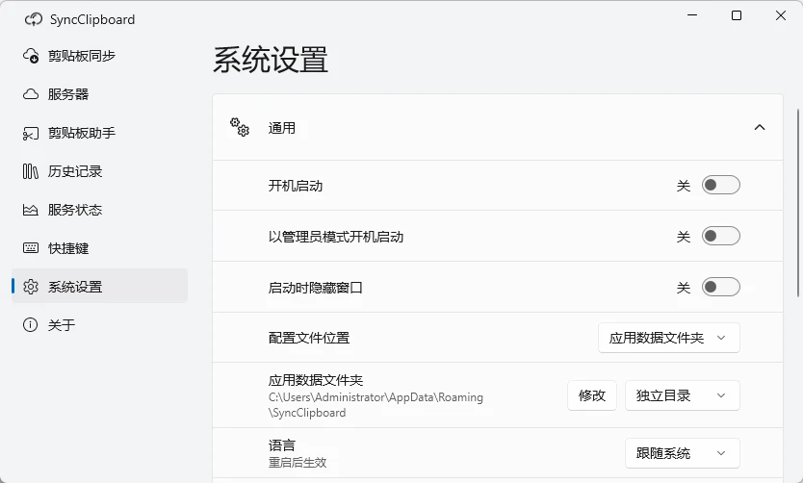Click the 快捷键 keyboard icon
The image size is (803, 483).
pyautogui.click(x=31, y=248)
